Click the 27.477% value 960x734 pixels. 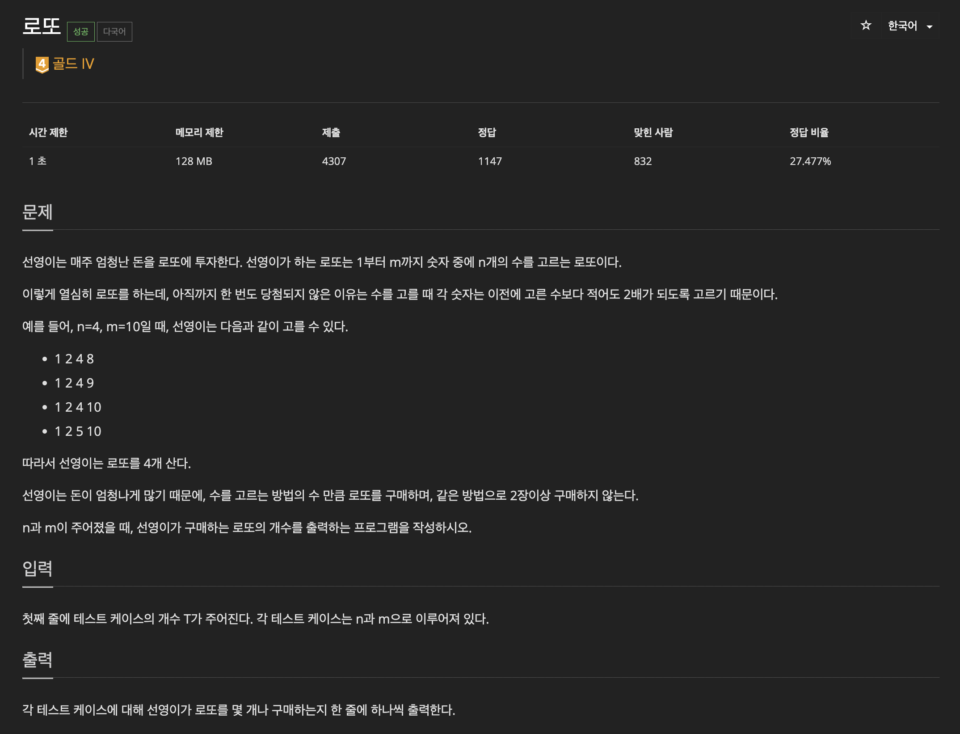[x=810, y=161]
